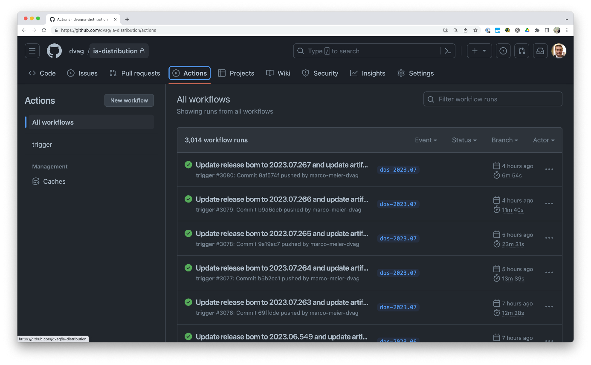Open run Update release bom to 2023.07.265

[x=281, y=234]
